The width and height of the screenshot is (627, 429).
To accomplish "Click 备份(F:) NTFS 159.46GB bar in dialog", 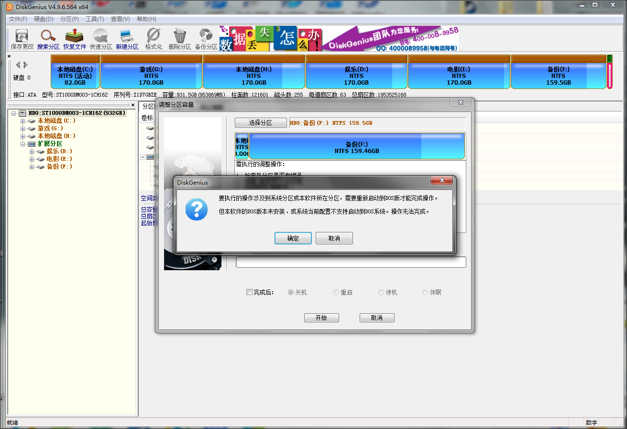I will tap(357, 146).
